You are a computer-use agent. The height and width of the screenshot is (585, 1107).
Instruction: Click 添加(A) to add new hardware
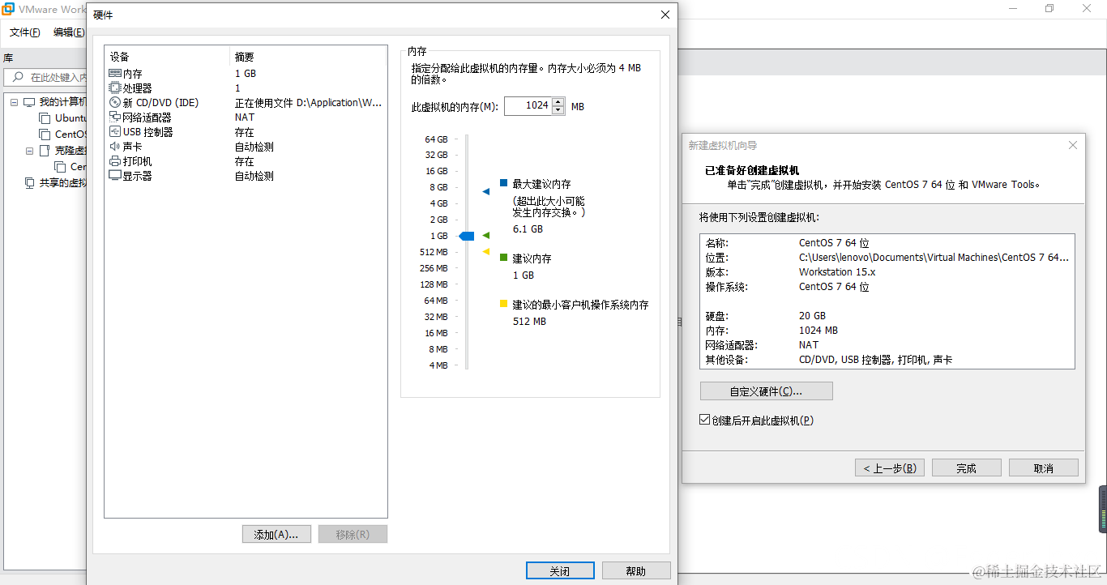coord(276,534)
